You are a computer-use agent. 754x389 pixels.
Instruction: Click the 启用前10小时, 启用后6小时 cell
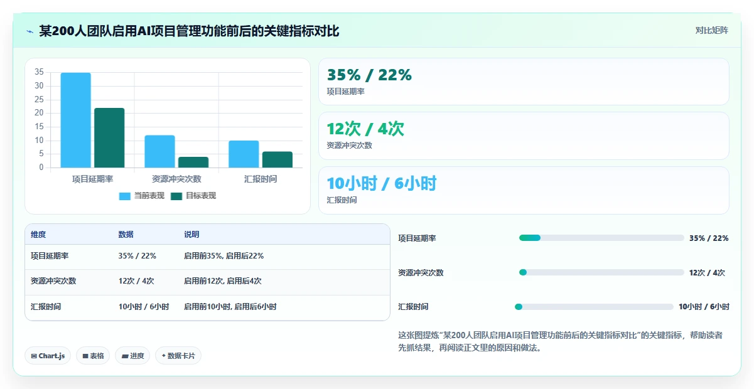click(x=230, y=307)
